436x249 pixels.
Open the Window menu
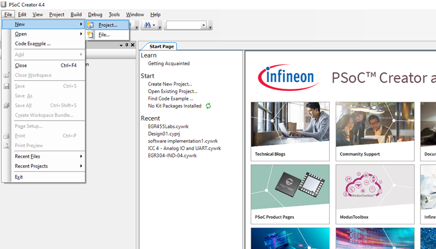135,15
